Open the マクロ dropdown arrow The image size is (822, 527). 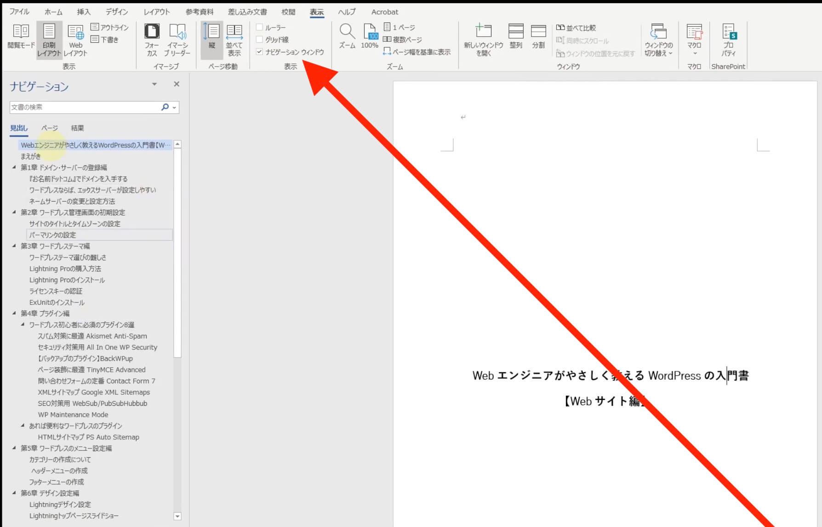694,54
